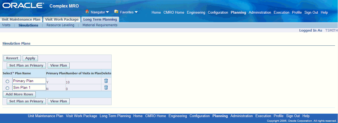The image size is (338, 123).
Task: Click Sign Out in top navigation
Action: point(311,13)
